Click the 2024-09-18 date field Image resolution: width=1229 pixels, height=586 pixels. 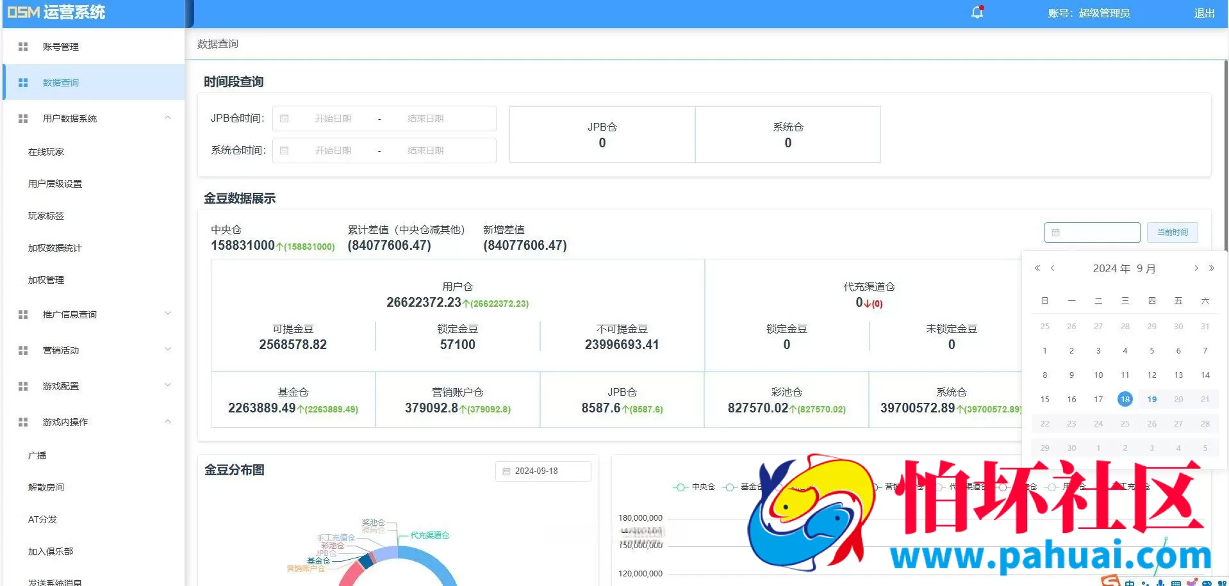click(543, 471)
